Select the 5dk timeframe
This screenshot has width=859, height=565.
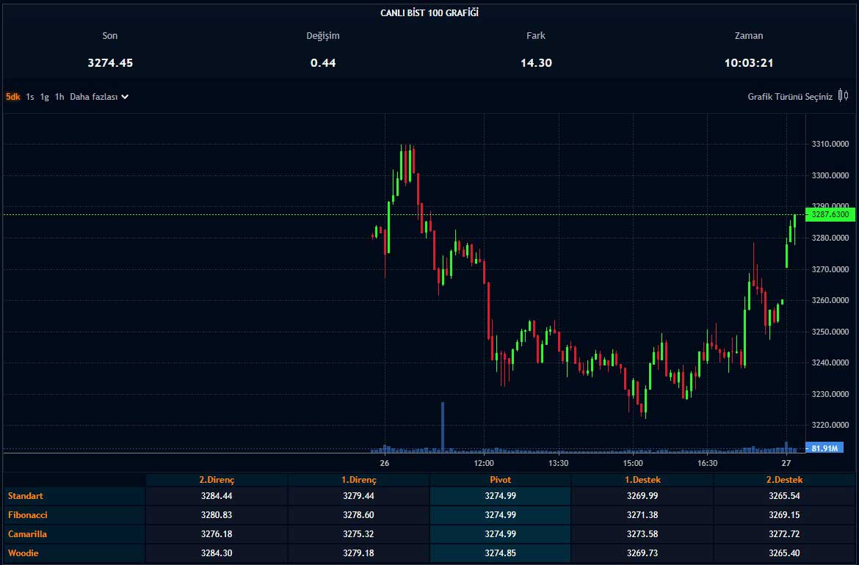[x=12, y=97]
